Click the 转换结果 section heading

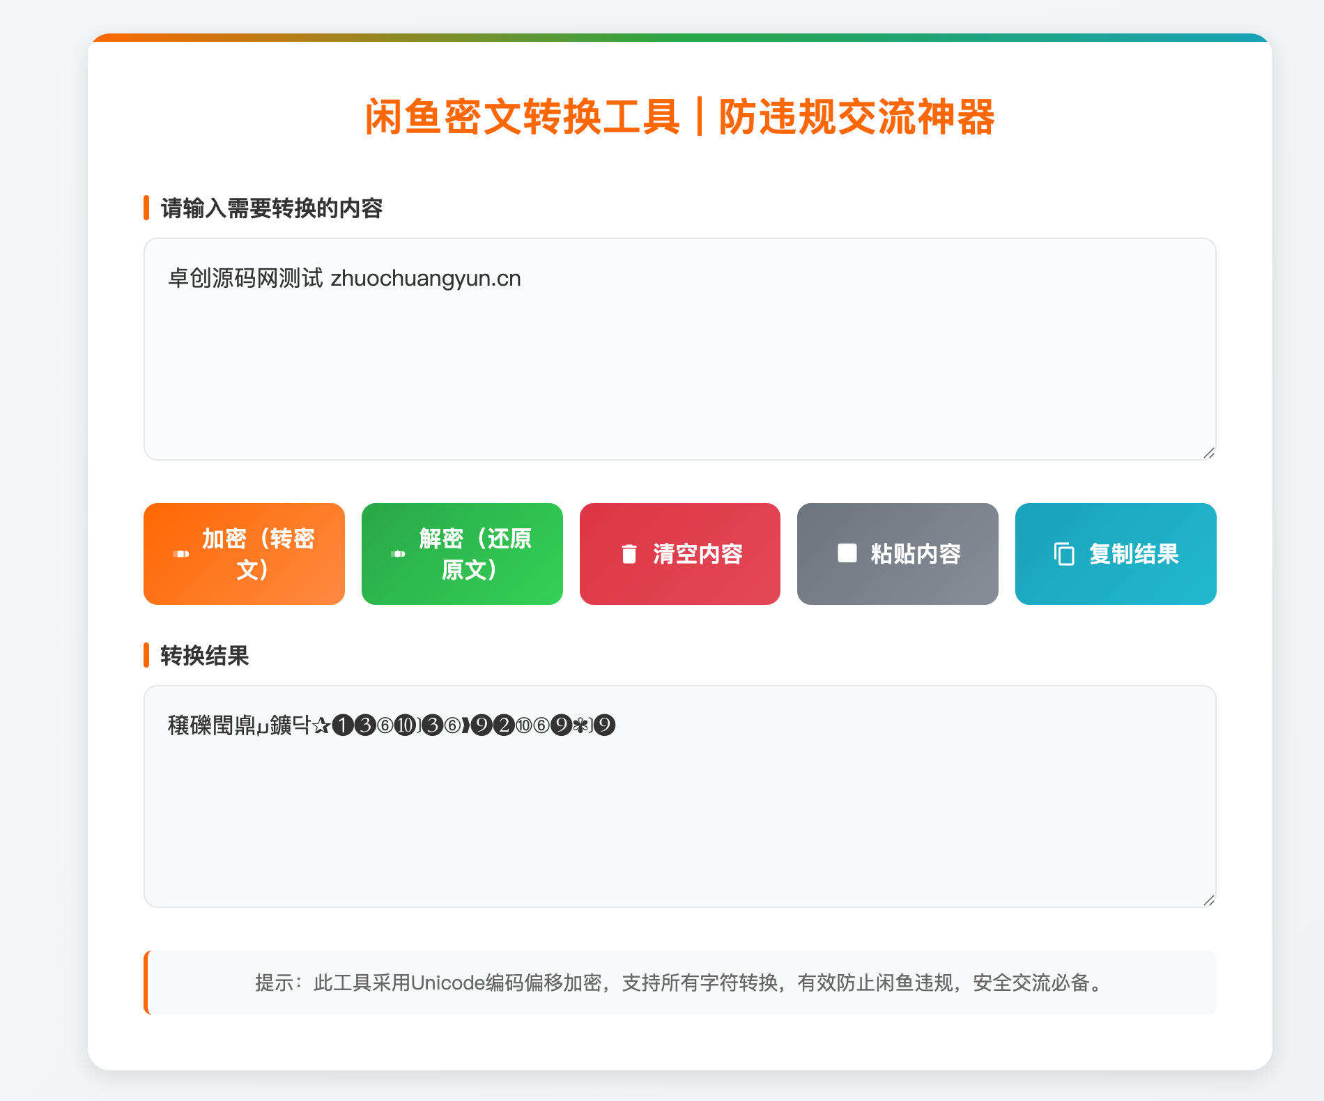[203, 656]
